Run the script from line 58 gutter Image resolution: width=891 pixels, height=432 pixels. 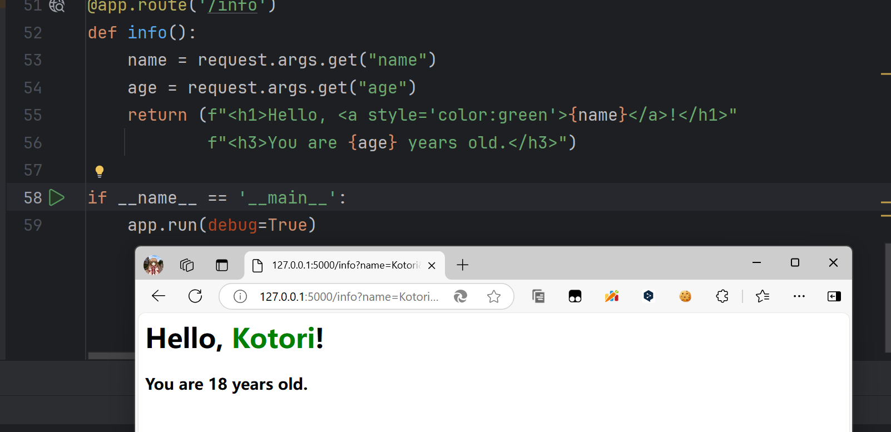(57, 197)
